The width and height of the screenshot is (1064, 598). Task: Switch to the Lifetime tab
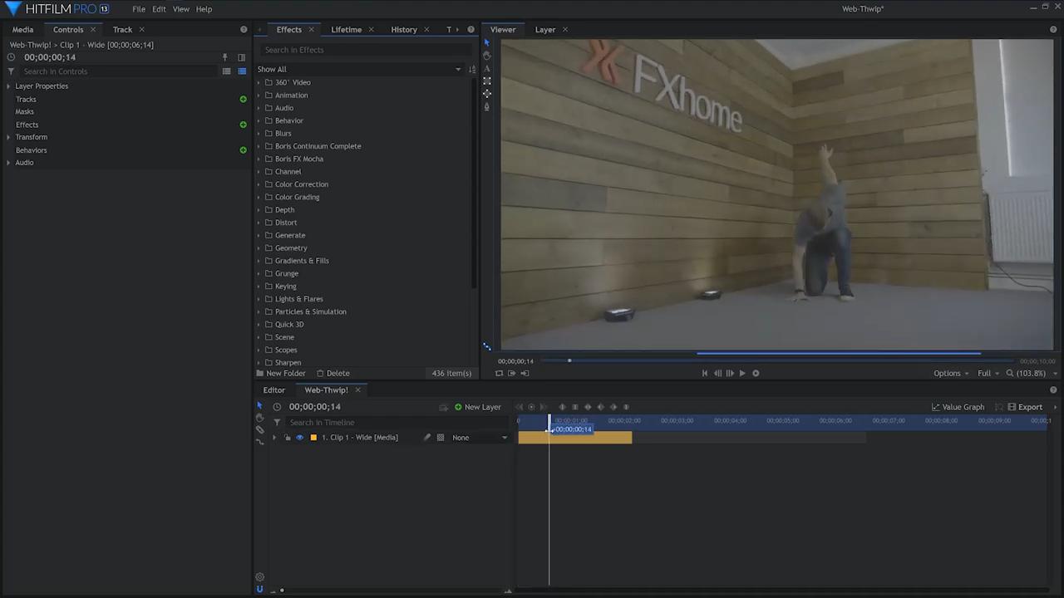346,30
